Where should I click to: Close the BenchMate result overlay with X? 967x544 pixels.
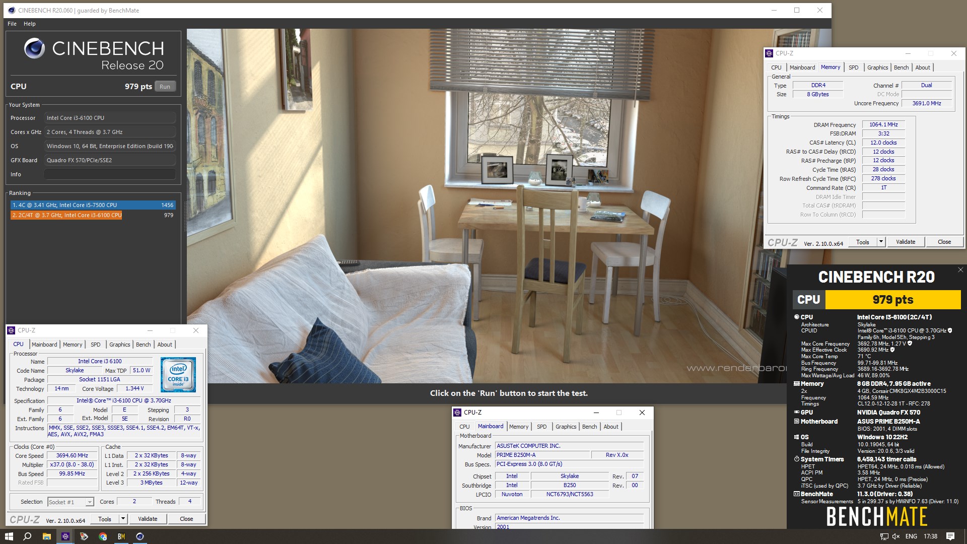click(x=960, y=270)
